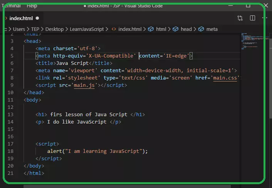Expand chevron between Users and TEP

click(28, 29)
